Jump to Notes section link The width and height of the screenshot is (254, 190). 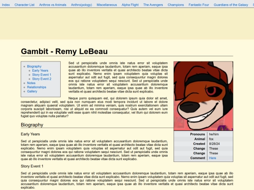[x=31, y=83]
